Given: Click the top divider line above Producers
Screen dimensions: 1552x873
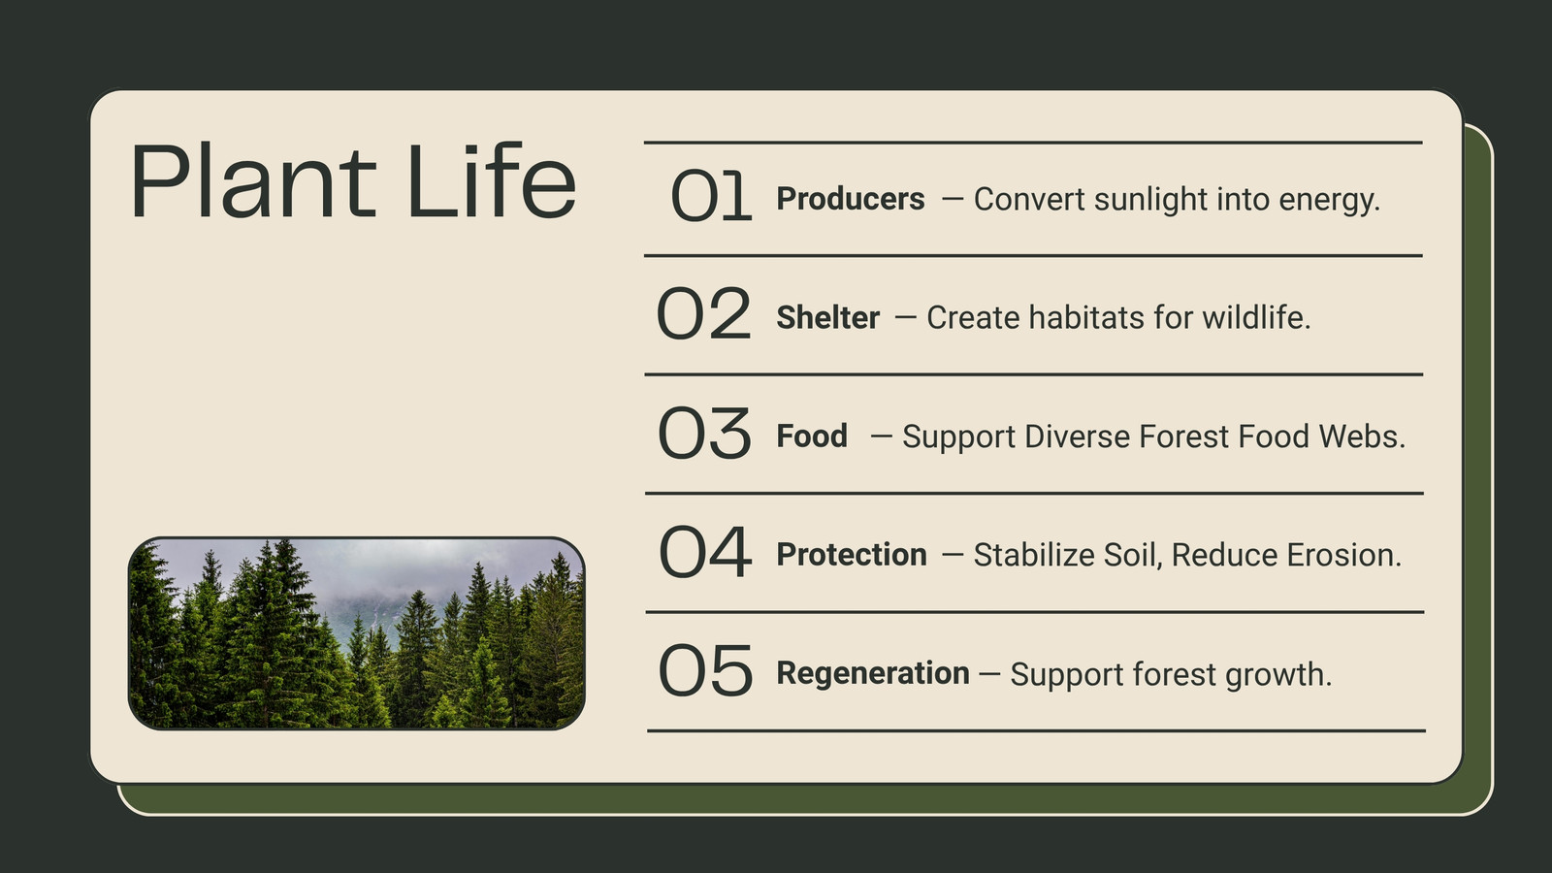Looking at the screenshot, I should click(x=1033, y=143).
